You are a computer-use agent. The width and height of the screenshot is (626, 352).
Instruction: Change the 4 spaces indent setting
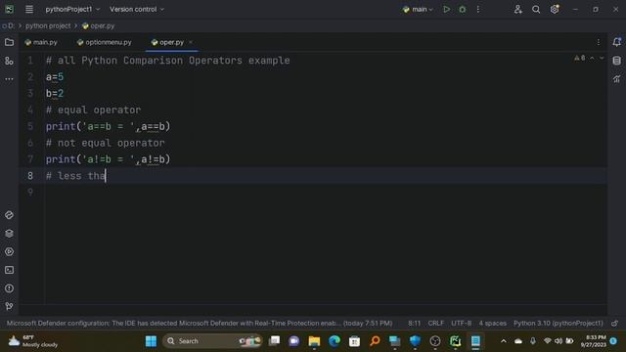(492, 324)
